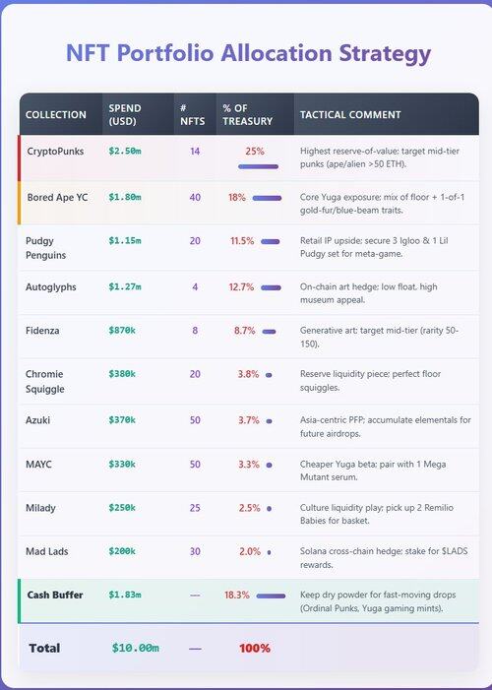
Task: Click the Mad Lads 2.0% percentage
Action: 250,551
